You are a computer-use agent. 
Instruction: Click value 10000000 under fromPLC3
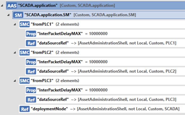tap(98, 90)
